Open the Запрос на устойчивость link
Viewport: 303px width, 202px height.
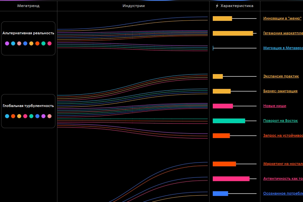coord(283,135)
